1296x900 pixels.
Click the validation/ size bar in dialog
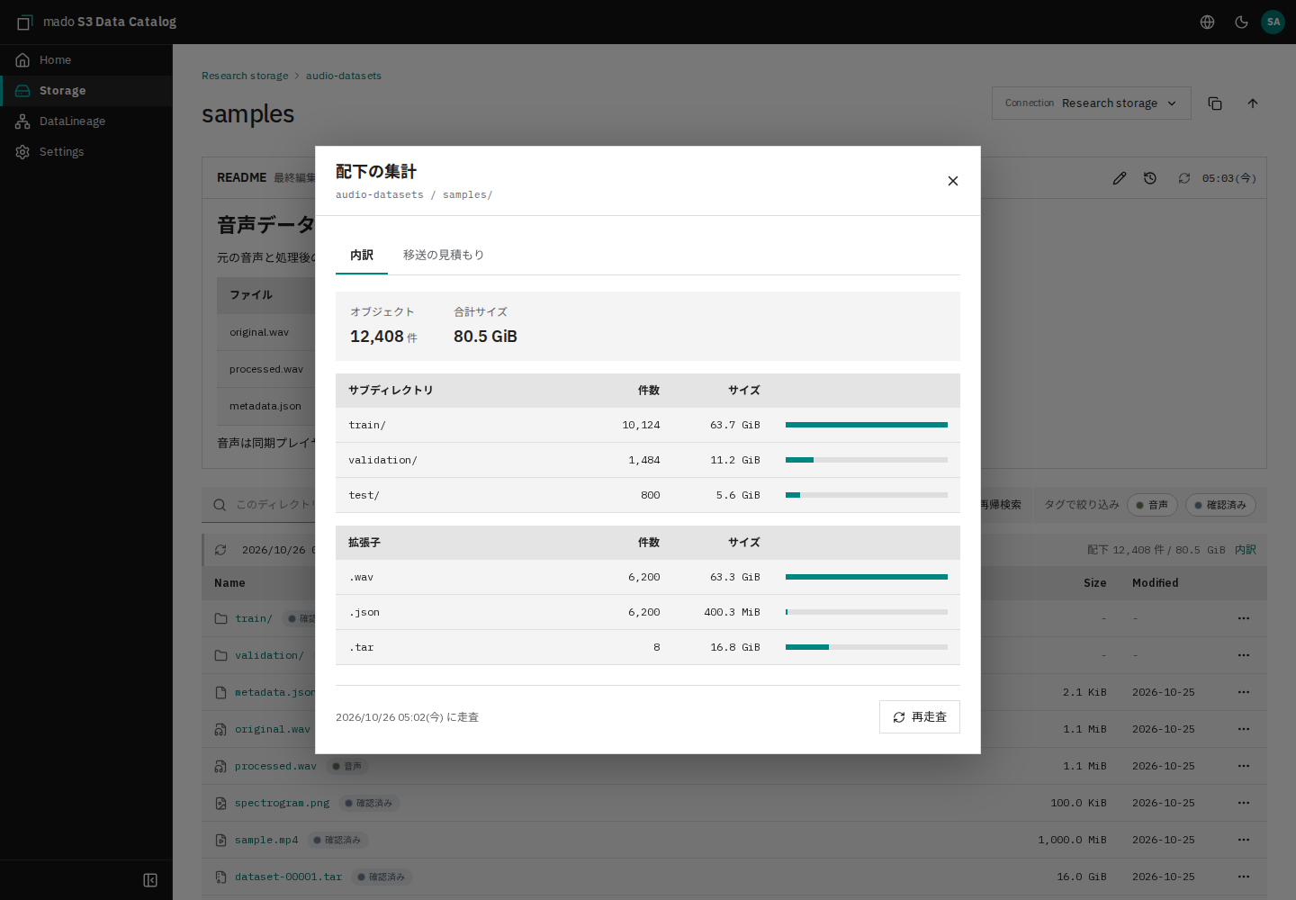(x=867, y=460)
